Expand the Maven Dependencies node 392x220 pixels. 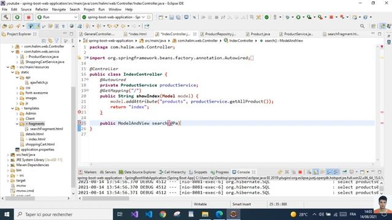8,165
